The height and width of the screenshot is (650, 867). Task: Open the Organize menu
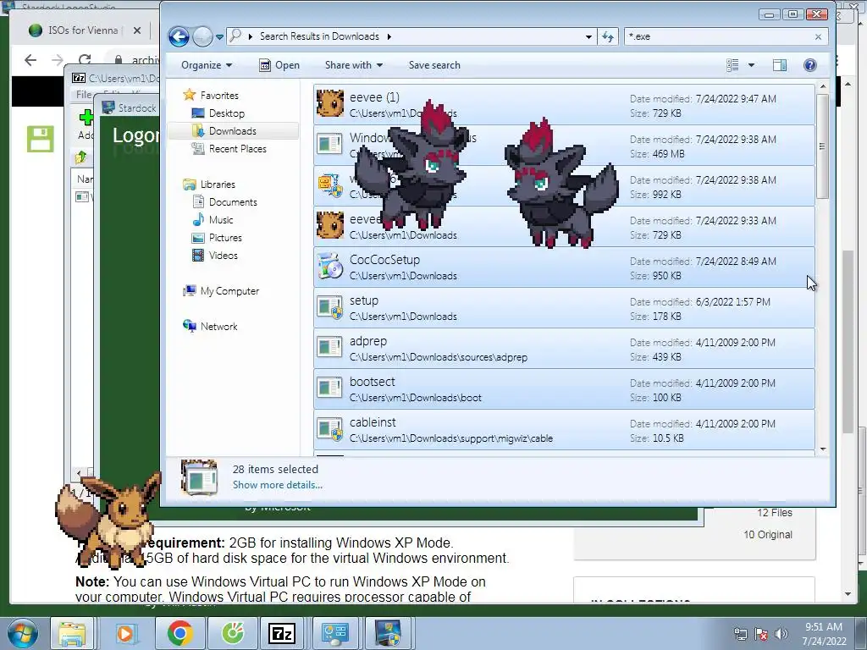click(207, 65)
